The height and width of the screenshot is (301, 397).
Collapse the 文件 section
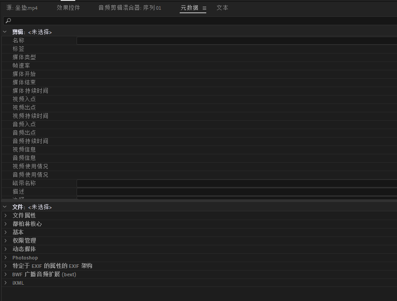tap(5, 207)
